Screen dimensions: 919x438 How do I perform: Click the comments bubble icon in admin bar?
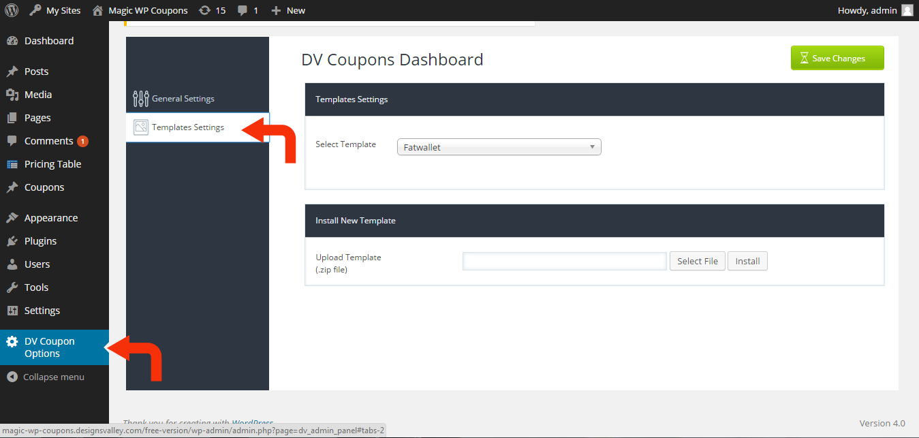[x=243, y=11]
